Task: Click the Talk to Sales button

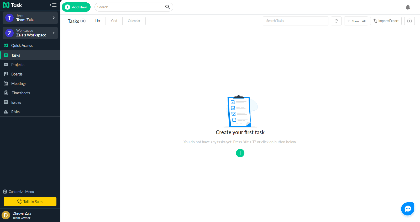Action: (30, 202)
